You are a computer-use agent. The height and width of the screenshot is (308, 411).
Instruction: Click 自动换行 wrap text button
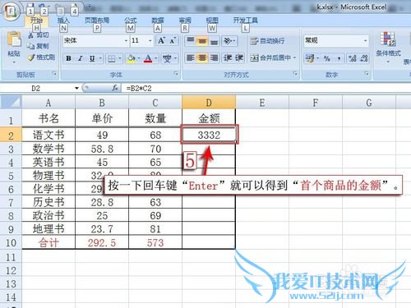tap(267, 41)
